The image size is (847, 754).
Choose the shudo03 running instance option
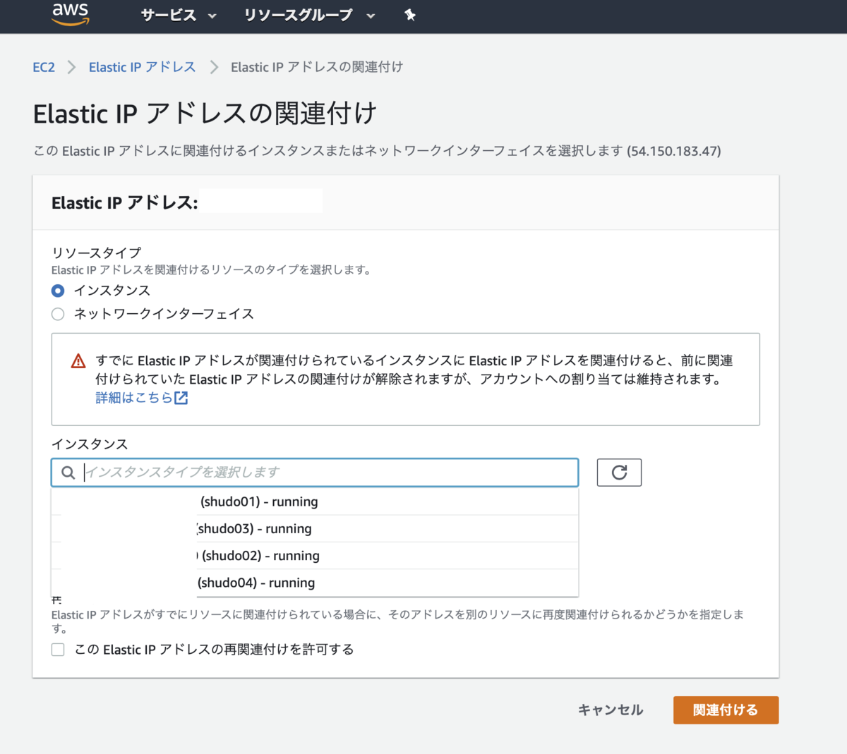coord(315,528)
